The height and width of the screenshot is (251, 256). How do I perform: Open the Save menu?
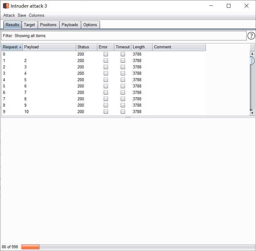point(22,15)
